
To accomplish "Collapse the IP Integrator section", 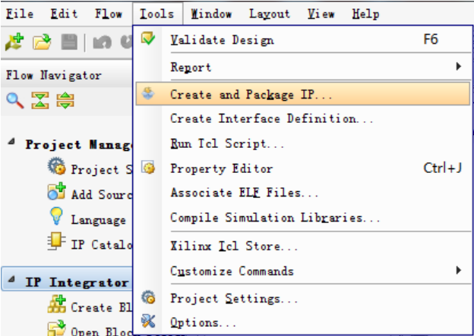I will pyautogui.click(x=11, y=279).
